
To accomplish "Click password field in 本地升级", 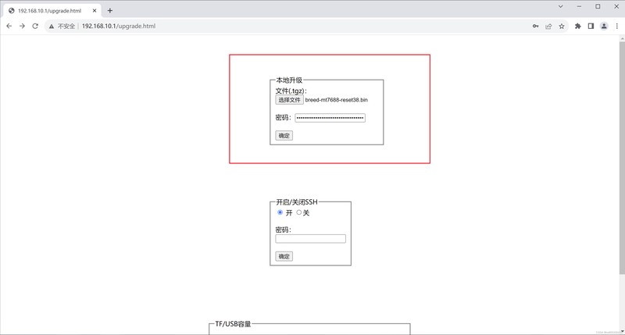I will point(330,118).
